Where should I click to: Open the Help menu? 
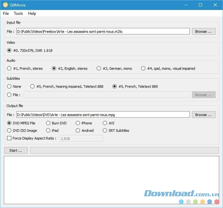(x=32, y=14)
